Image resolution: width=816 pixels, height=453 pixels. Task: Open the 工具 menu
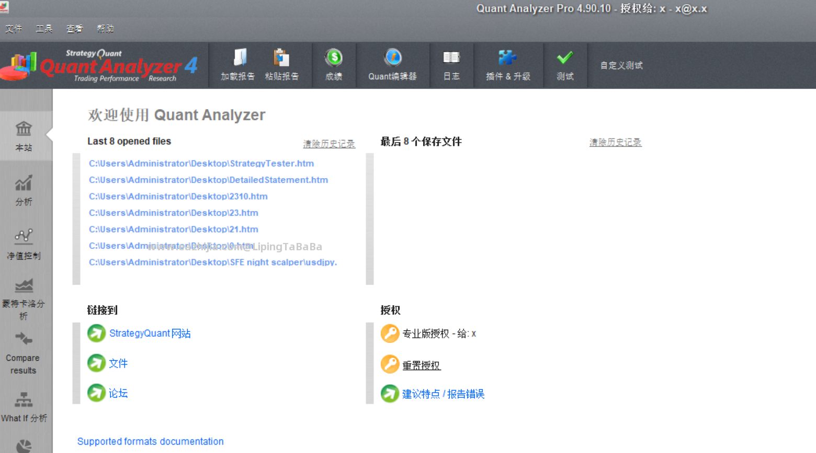pos(44,29)
